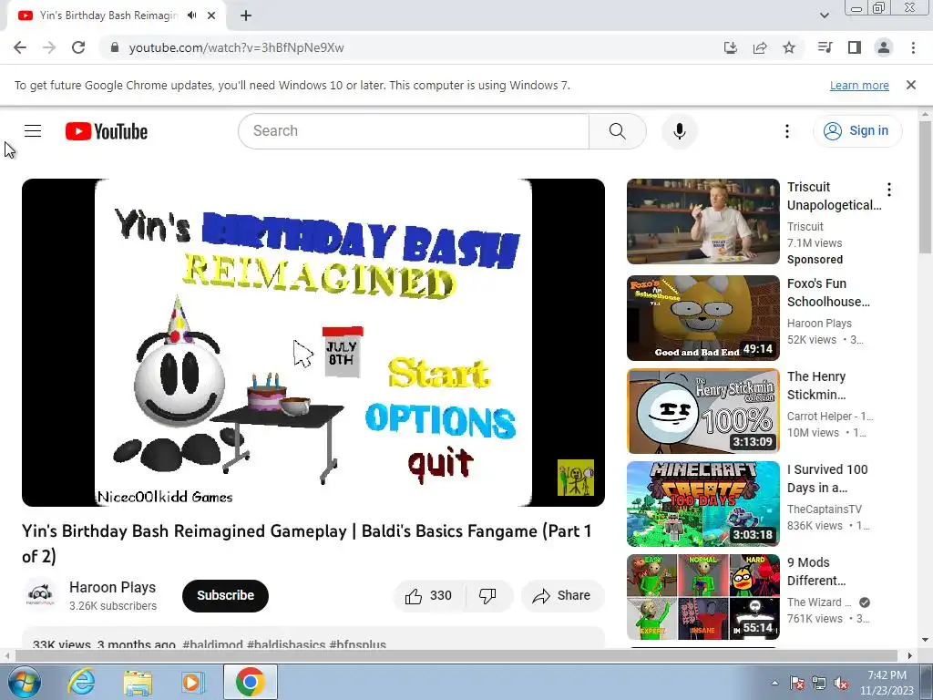Click 'The Henry Stickmin...' title text
This screenshot has height=700, width=933.
tap(816, 386)
